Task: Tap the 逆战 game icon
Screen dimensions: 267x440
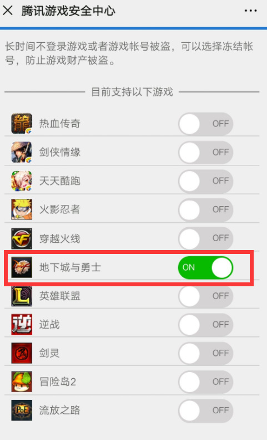Action: click(22, 324)
